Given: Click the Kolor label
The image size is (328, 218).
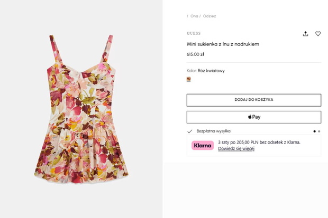Looking at the screenshot, I should click(192, 71).
